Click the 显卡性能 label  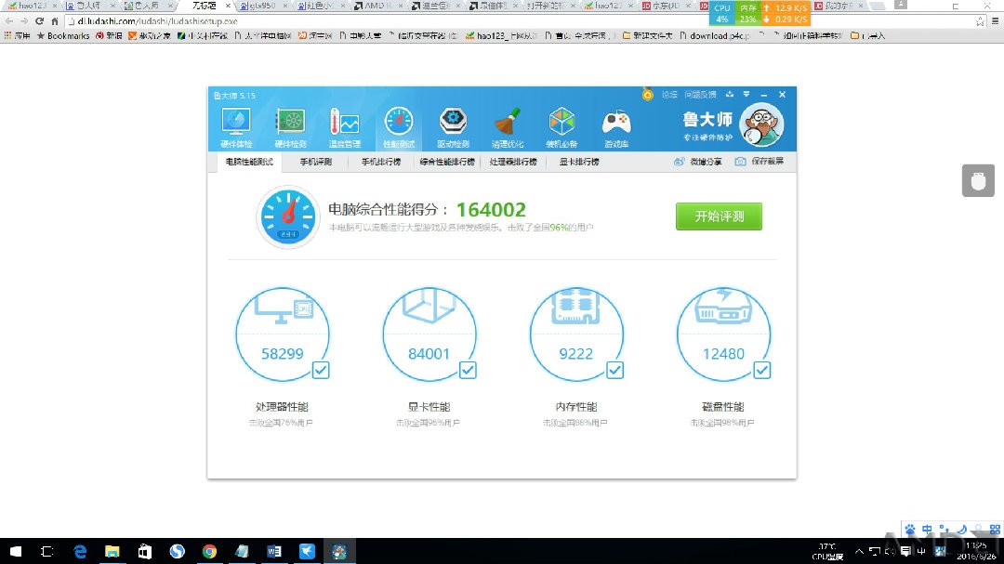coord(429,407)
